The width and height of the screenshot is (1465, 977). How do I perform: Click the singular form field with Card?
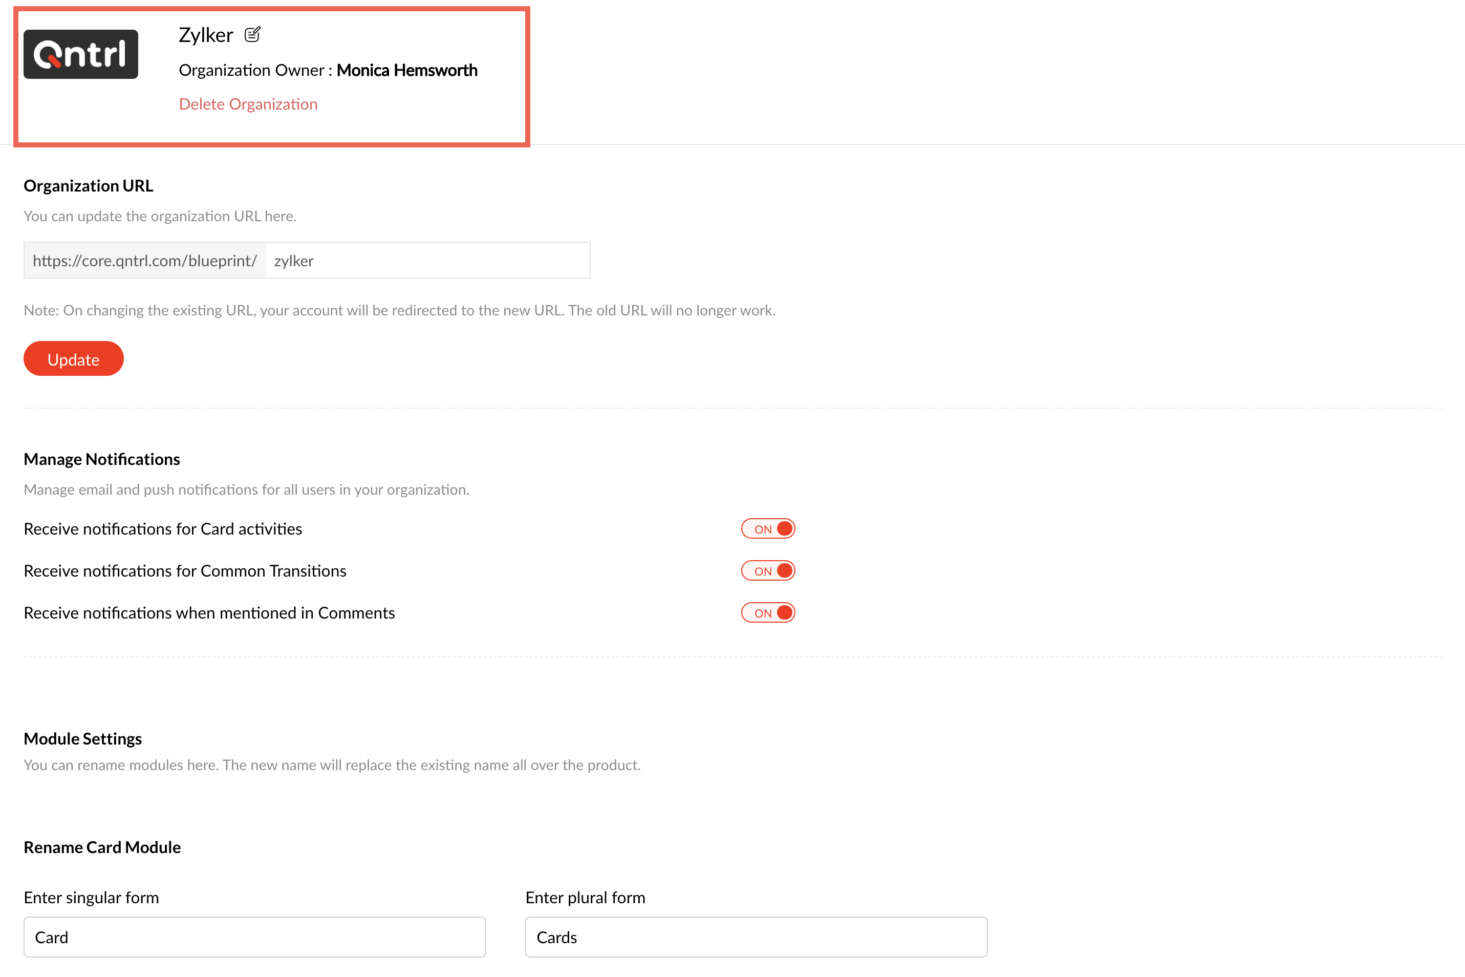254,937
